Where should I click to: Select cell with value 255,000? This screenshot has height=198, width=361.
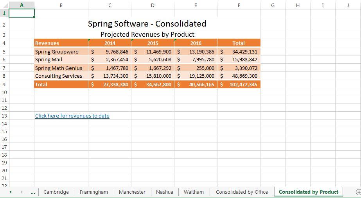196,68
